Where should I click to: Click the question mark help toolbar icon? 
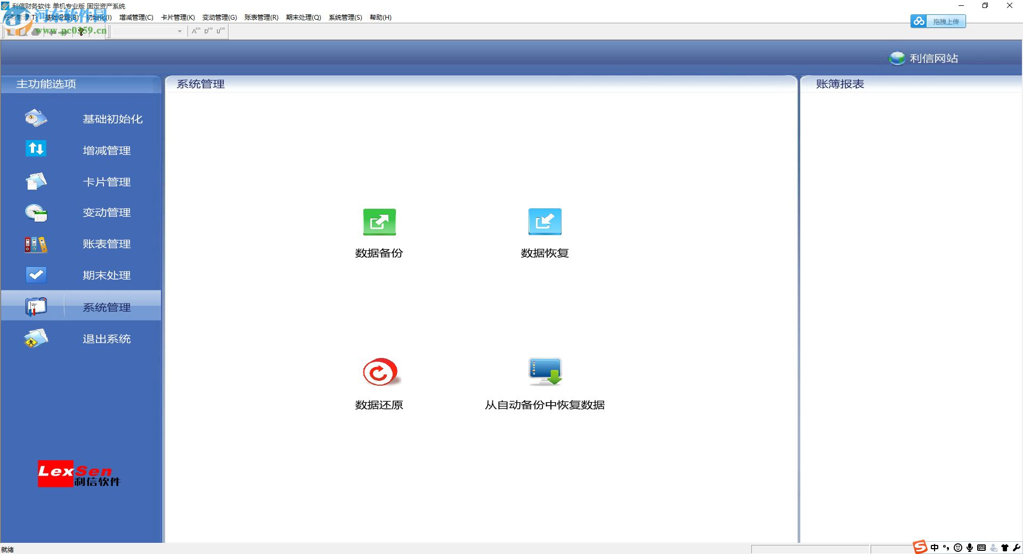[x=81, y=32]
